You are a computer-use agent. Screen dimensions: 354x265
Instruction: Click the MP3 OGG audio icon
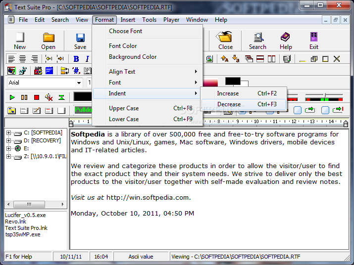tap(38, 71)
